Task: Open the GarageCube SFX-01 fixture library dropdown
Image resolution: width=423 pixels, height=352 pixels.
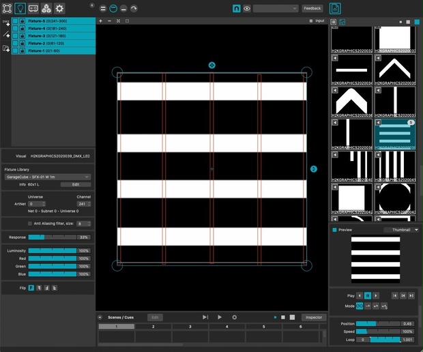Action: (48, 177)
